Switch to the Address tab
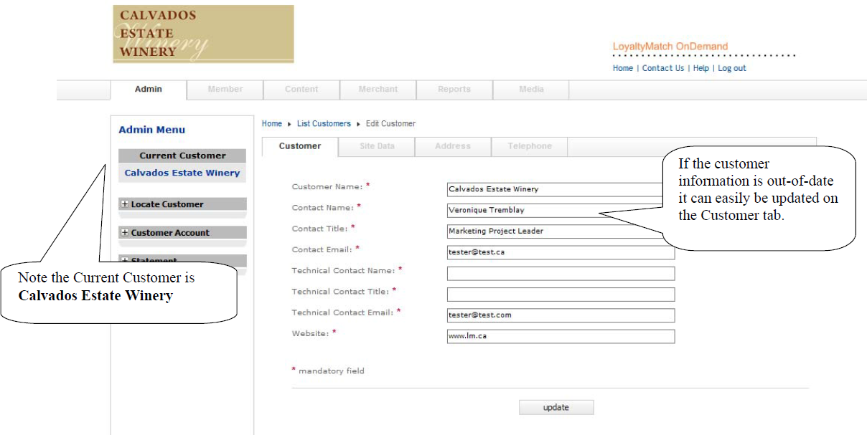 pyautogui.click(x=453, y=146)
